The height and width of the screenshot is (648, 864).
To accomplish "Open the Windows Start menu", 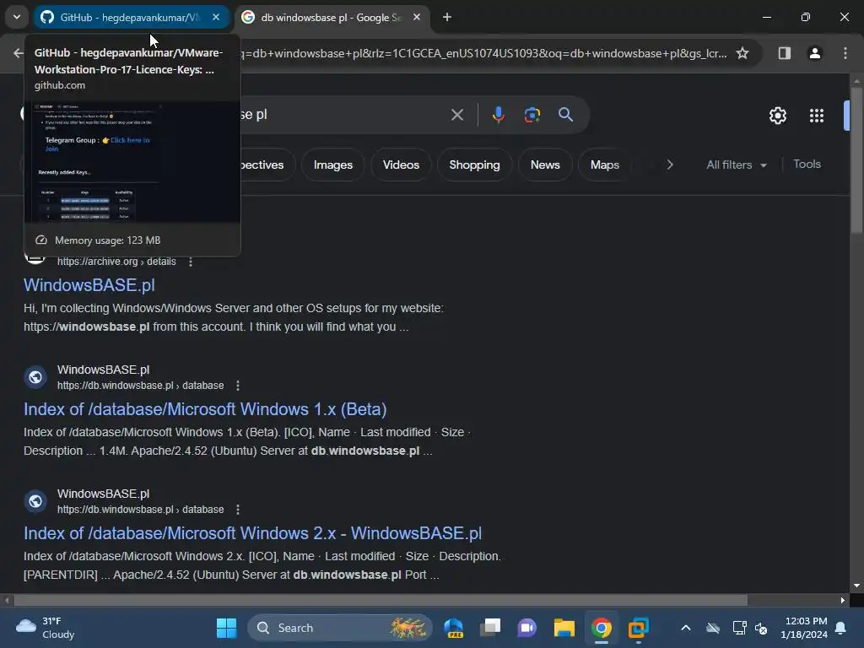I will 226,628.
